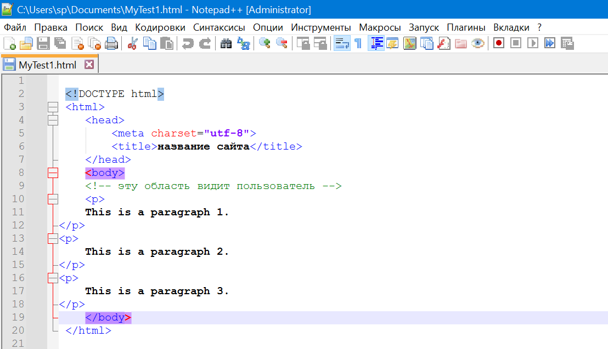This screenshot has width=608, height=349.
Task: Open the Поиск menu
Action: pos(89,27)
